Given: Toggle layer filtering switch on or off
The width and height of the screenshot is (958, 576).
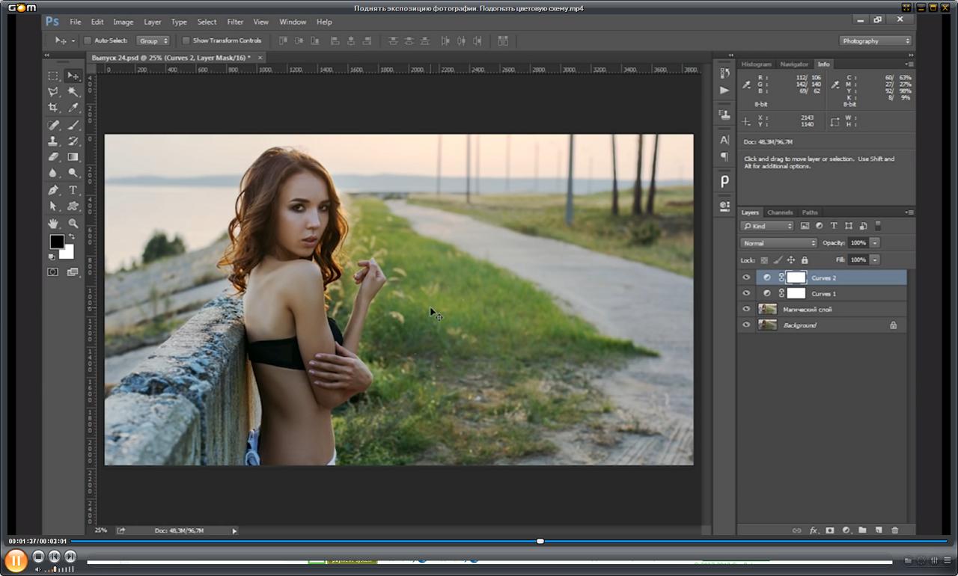Looking at the screenshot, I should click(x=879, y=226).
